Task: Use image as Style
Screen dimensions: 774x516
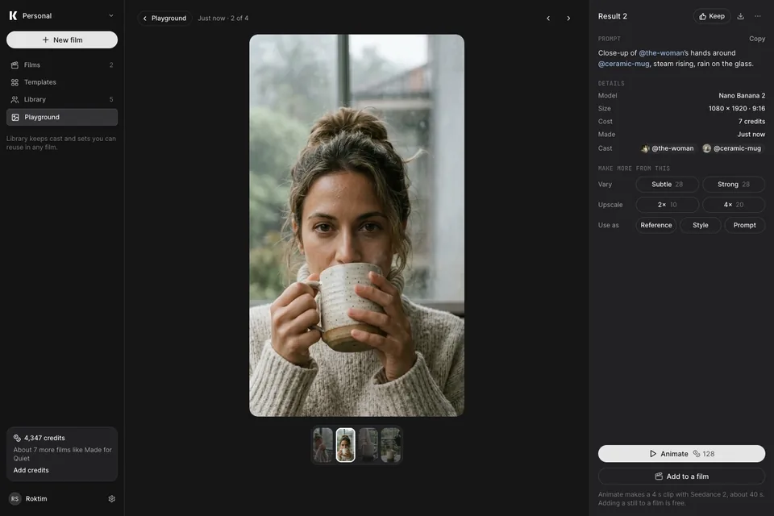Action: [701, 225]
